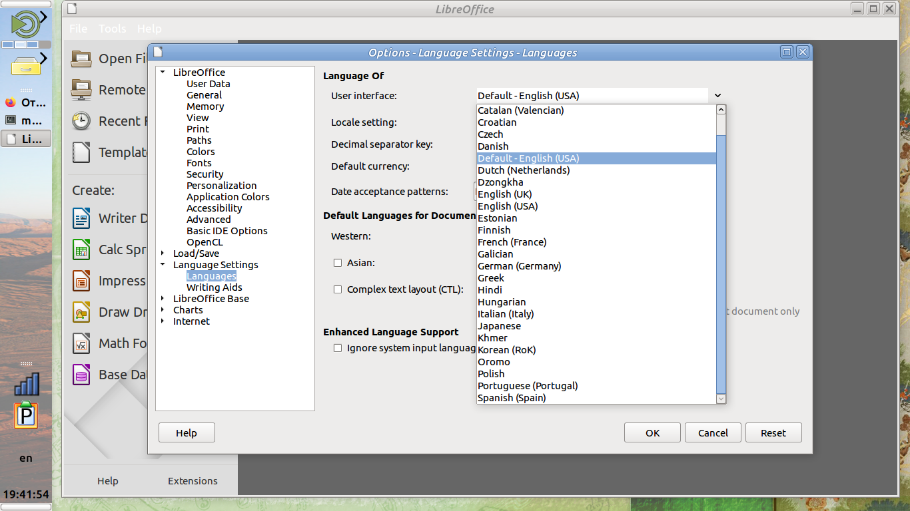
Task: Select Korean (RoK) in the language list
Action: [597, 350]
